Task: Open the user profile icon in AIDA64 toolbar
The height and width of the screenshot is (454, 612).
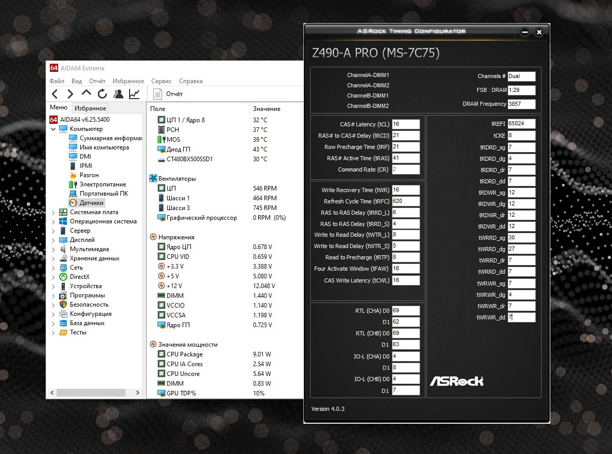Action: pyautogui.click(x=118, y=94)
